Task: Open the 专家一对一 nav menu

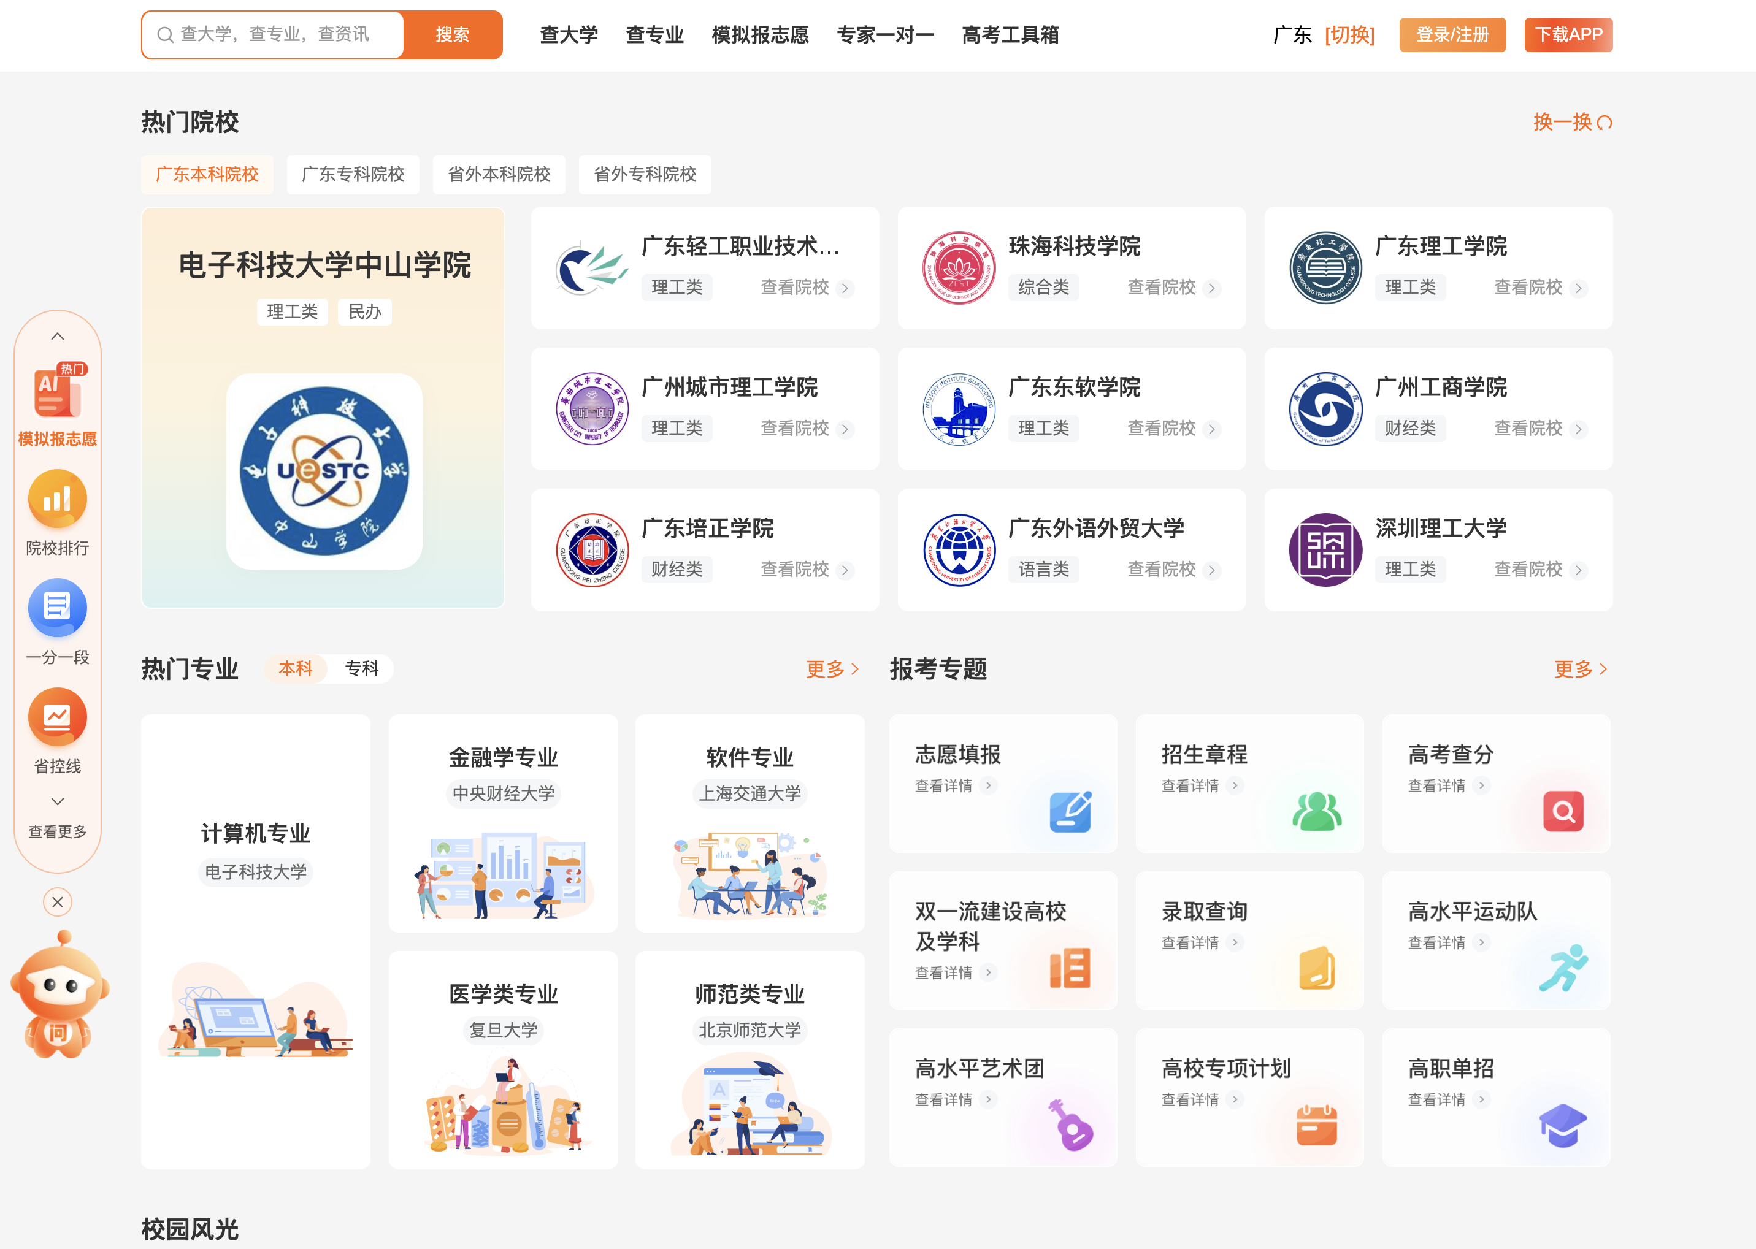Action: click(x=885, y=34)
